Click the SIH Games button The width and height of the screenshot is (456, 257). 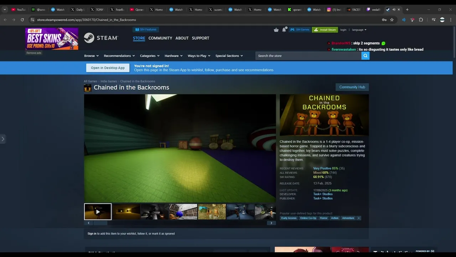click(x=300, y=30)
